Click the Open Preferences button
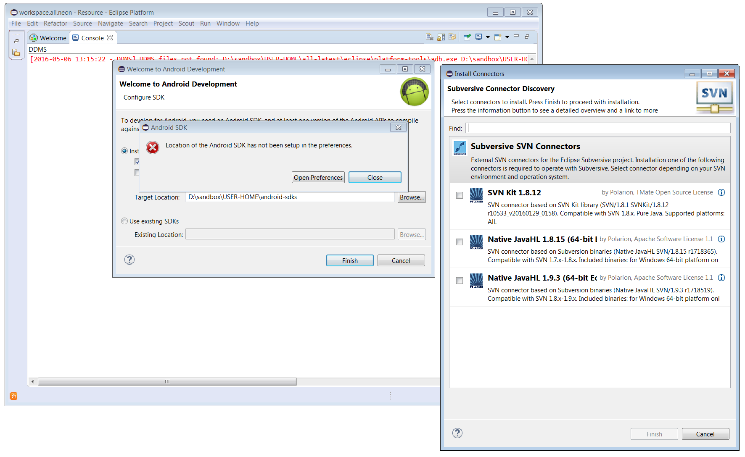The width and height of the screenshot is (745, 457). tap(318, 177)
